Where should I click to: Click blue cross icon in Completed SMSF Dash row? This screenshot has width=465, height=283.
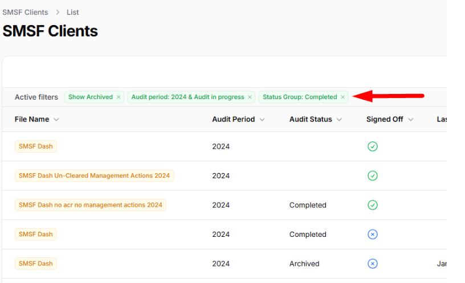click(x=372, y=235)
